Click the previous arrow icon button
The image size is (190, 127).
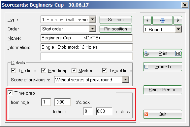pyautogui.click(x=147, y=20)
